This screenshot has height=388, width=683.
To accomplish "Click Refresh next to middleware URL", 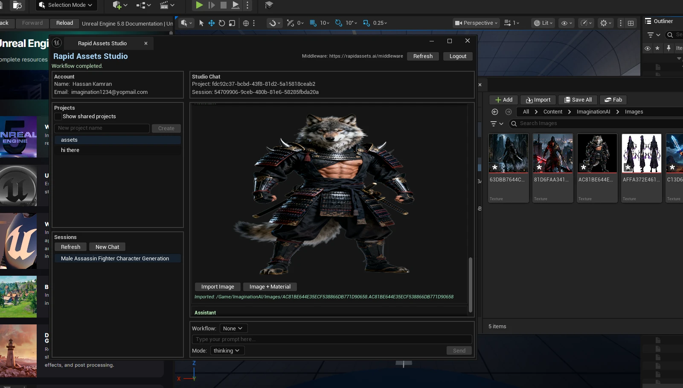I will point(423,56).
